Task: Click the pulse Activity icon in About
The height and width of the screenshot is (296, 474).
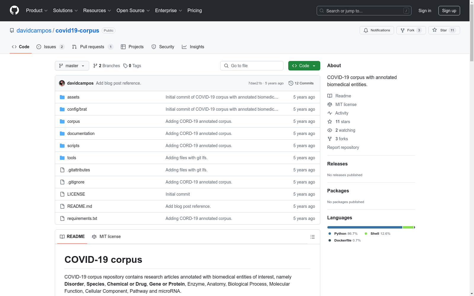Action: tap(330, 113)
